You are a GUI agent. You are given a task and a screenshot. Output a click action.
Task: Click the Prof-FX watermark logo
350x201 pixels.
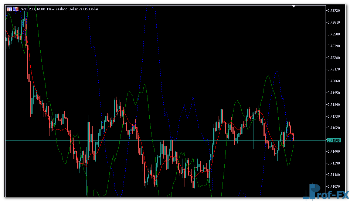tap(324, 192)
